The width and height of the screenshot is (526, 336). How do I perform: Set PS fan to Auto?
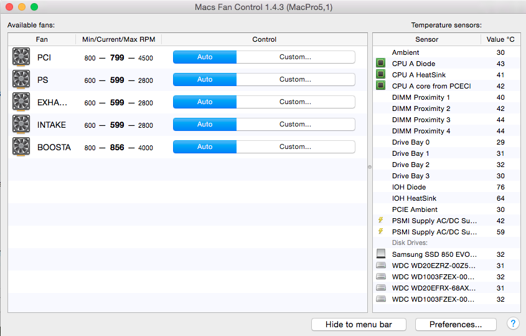[x=205, y=80]
